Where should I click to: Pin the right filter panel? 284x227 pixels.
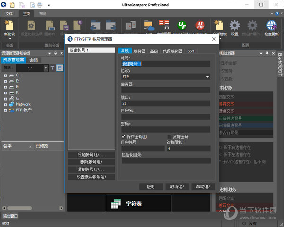[267, 53]
